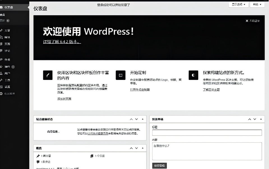This screenshot has height=169, width=269.
Task: Focus the 标题 title input field
Action: tap(207, 133)
